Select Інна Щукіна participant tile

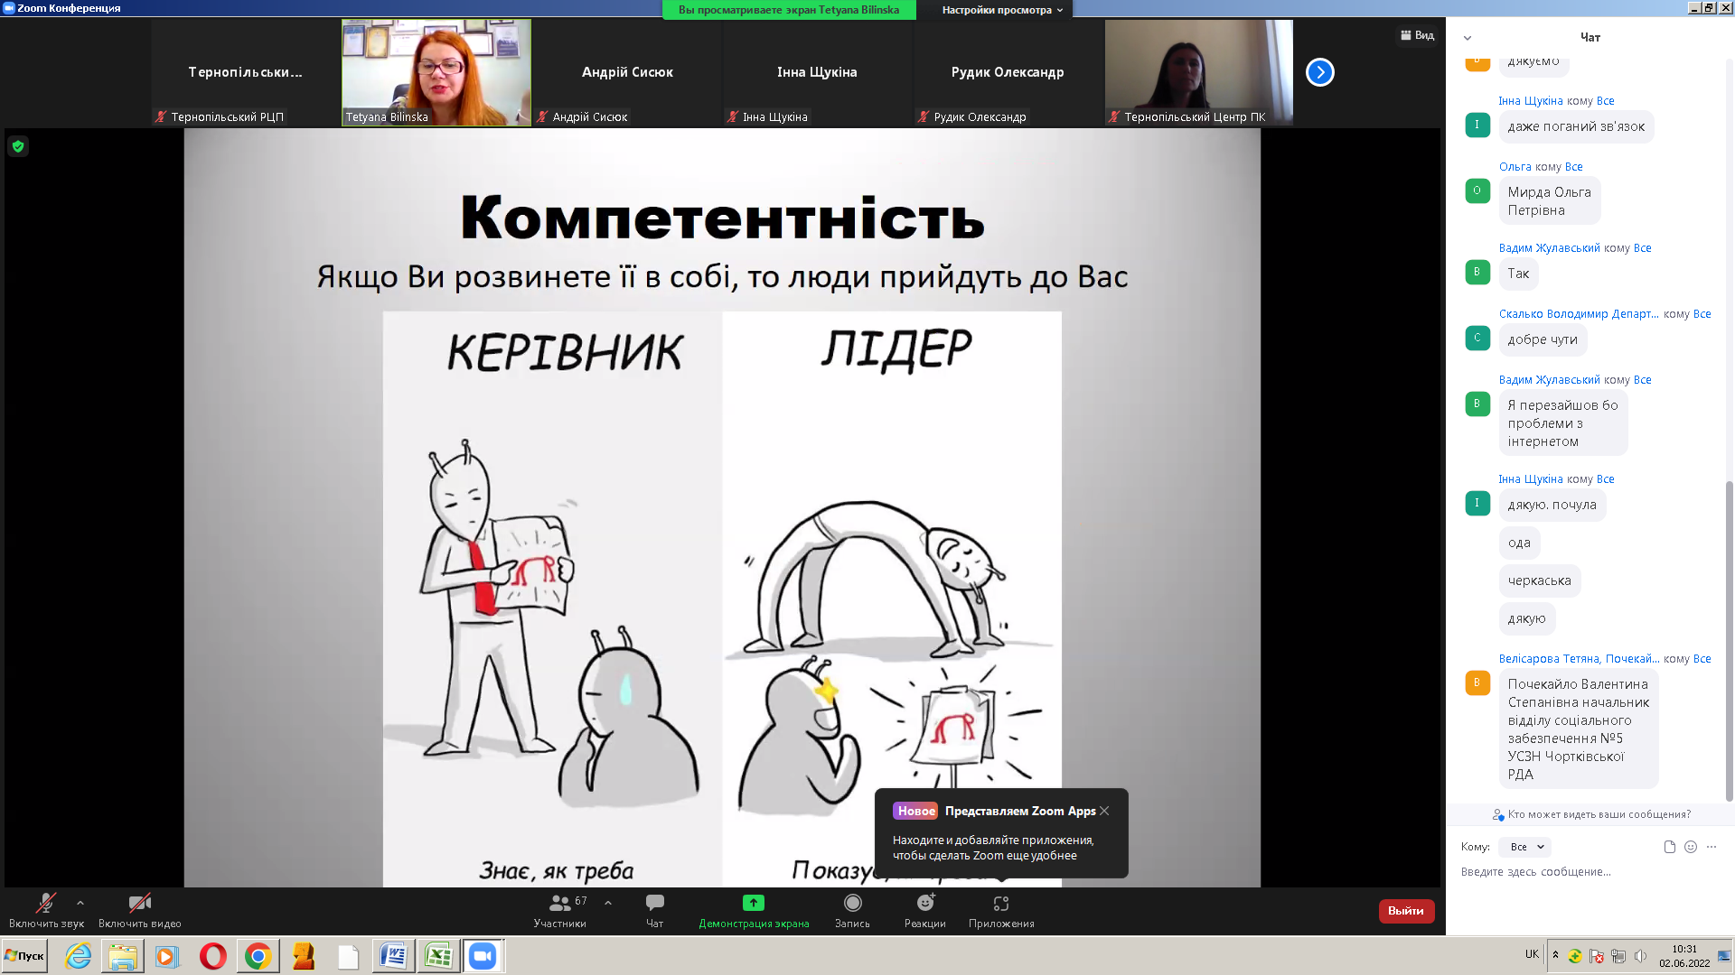tap(817, 72)
